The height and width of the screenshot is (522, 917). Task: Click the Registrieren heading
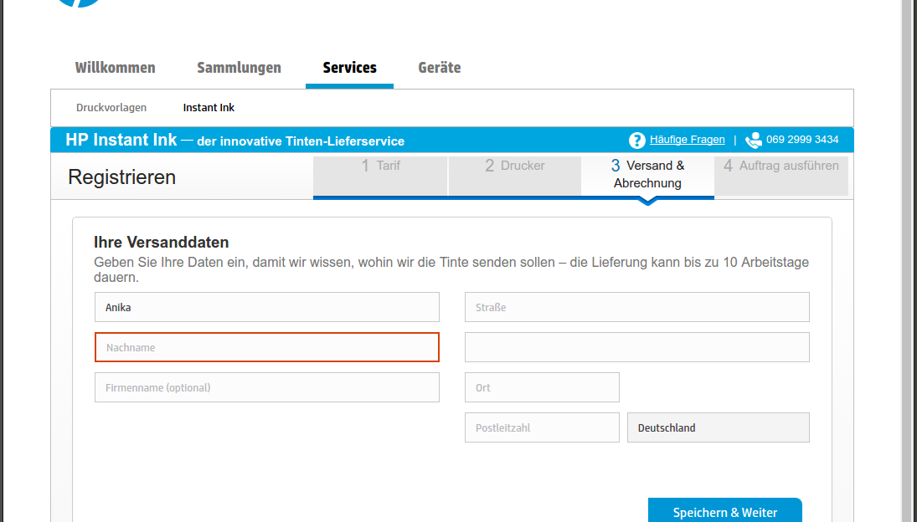point(121,177)
